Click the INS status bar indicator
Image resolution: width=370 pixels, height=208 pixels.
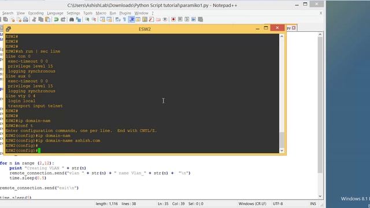point(313,204)
